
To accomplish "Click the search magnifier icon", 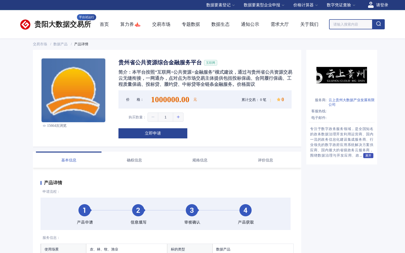I will pyautogui.click(x=378, y=24).
